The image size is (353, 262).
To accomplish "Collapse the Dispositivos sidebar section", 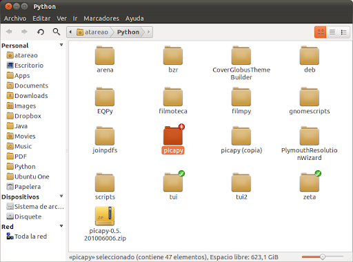I will click(61, 196).
